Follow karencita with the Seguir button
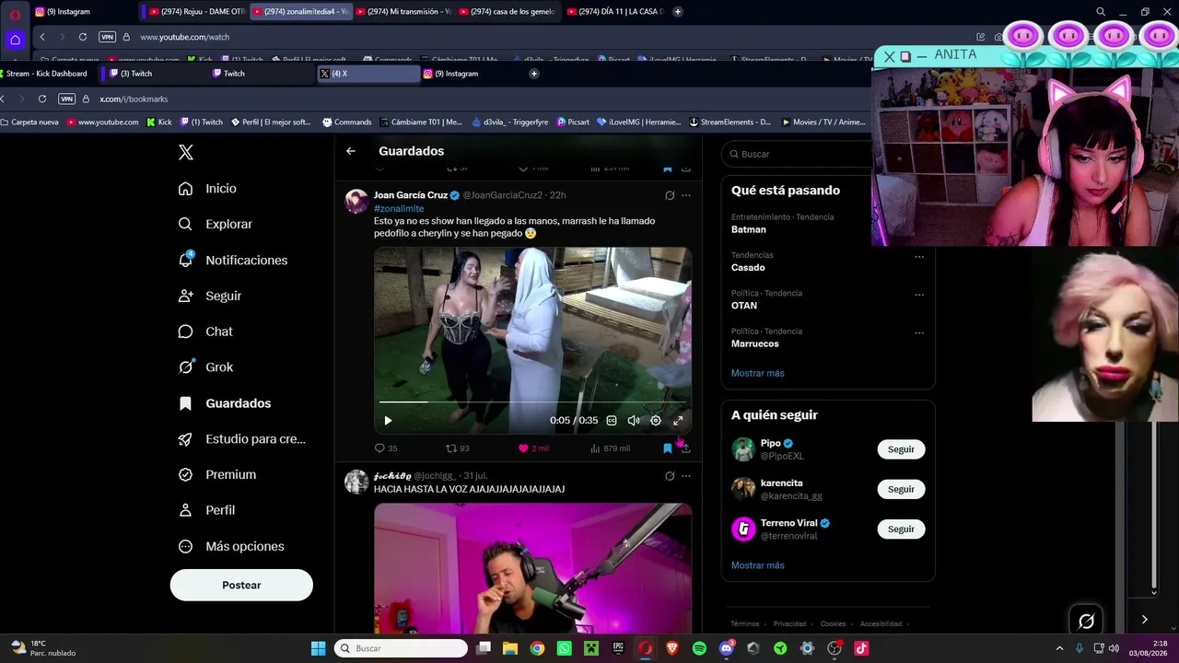Viewport: 1179px width, 663px height. (901, 489)
